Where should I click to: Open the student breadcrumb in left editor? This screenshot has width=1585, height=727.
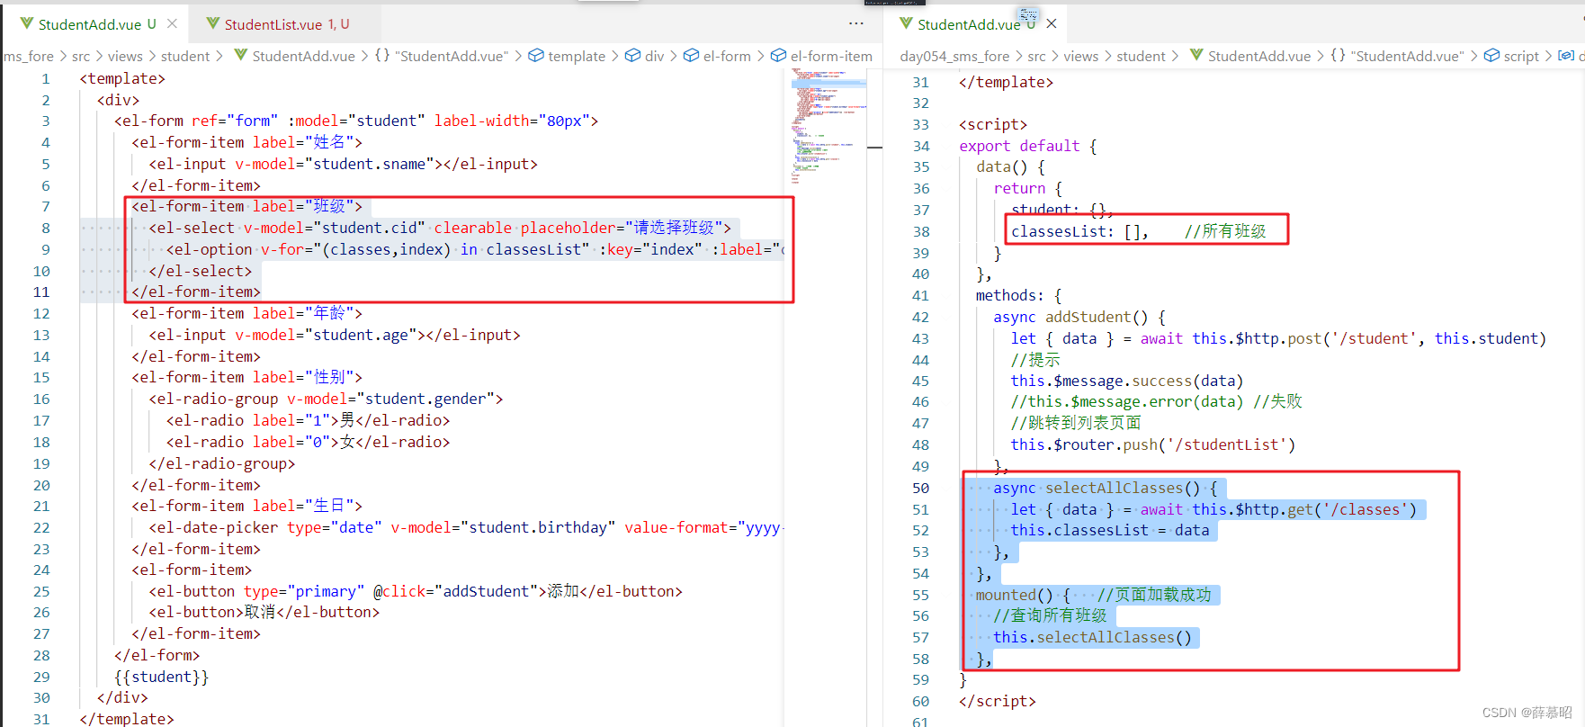185,56
